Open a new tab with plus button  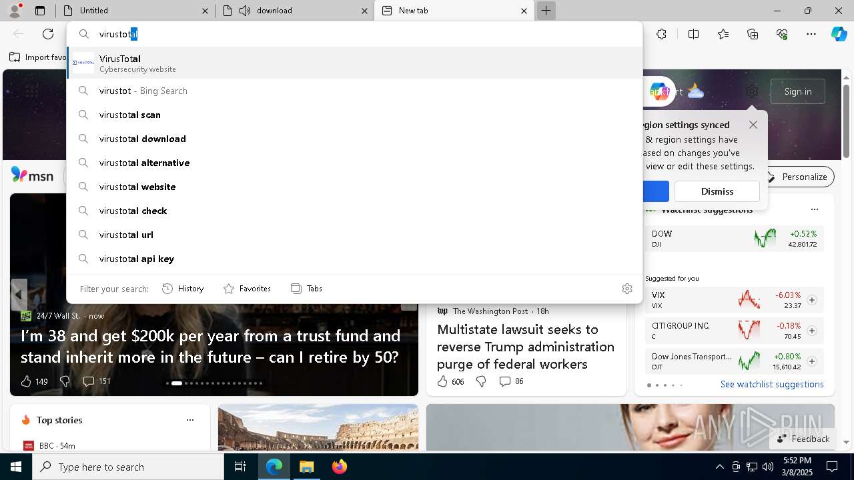[x=546, y=11]
